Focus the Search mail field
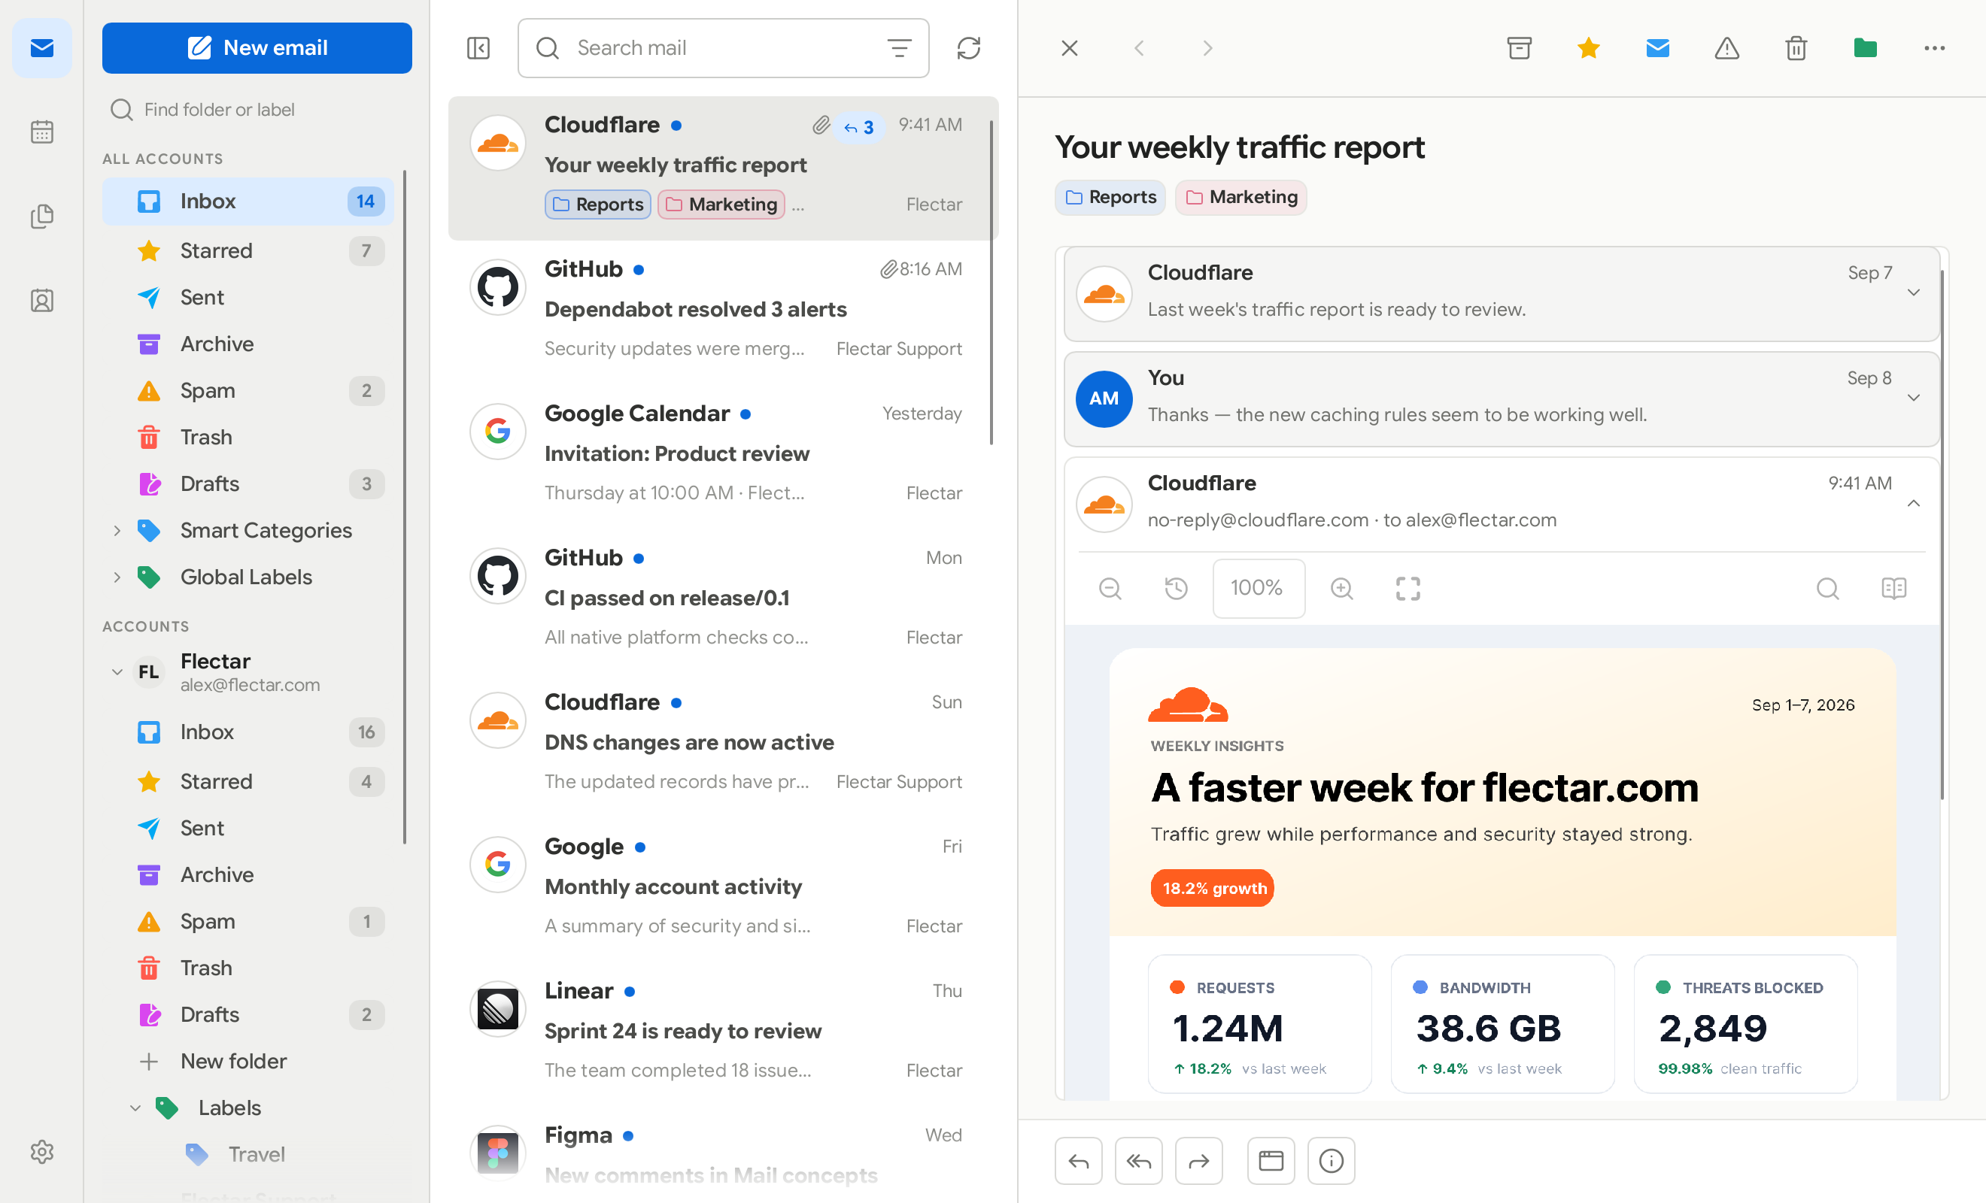1986x1203 pixels. 723,48
